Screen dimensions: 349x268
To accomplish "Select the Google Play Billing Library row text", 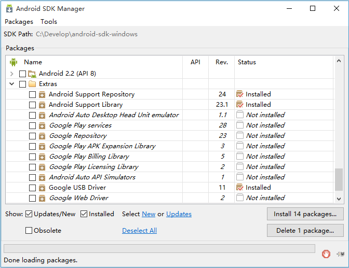I will (89, 157).
